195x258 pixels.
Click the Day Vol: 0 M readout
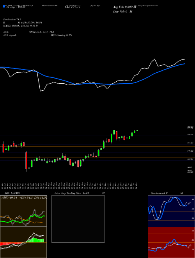click(x=122, y=12)
